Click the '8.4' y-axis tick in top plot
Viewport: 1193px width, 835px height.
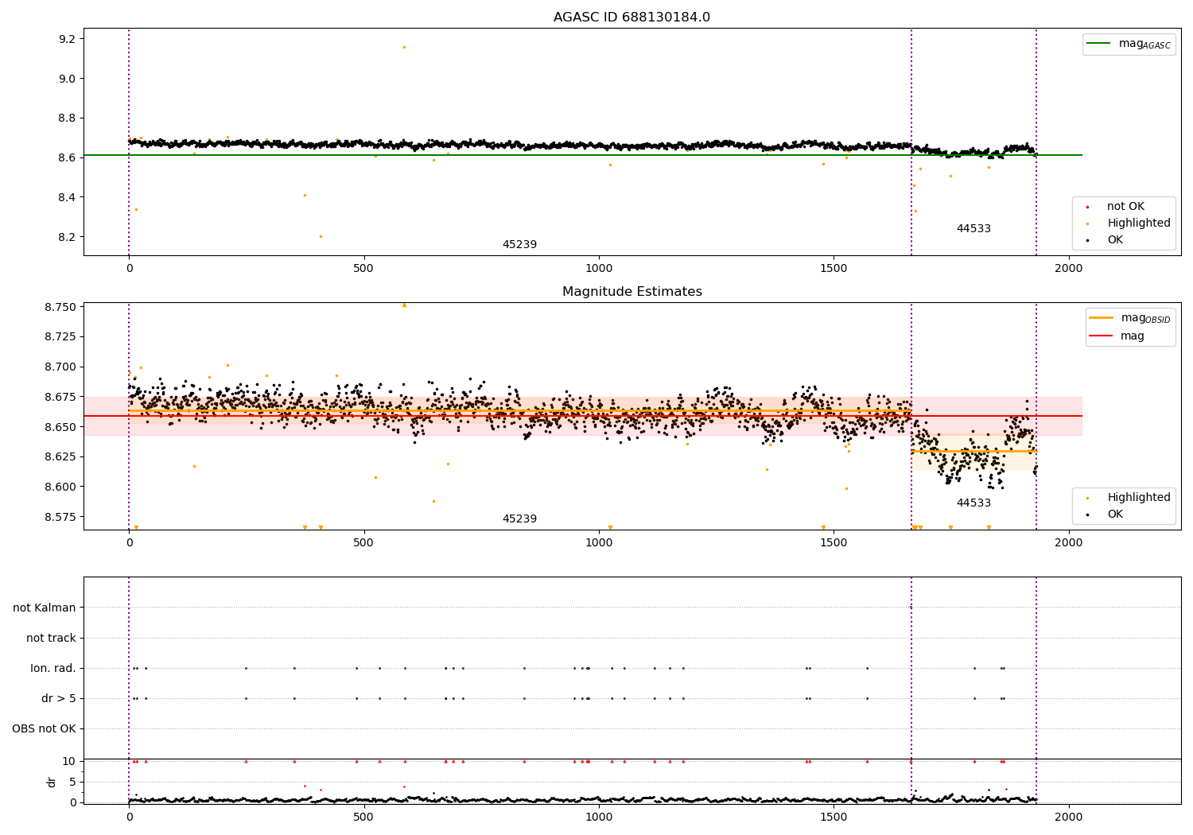pyautogui.click(x=68, y=197)
